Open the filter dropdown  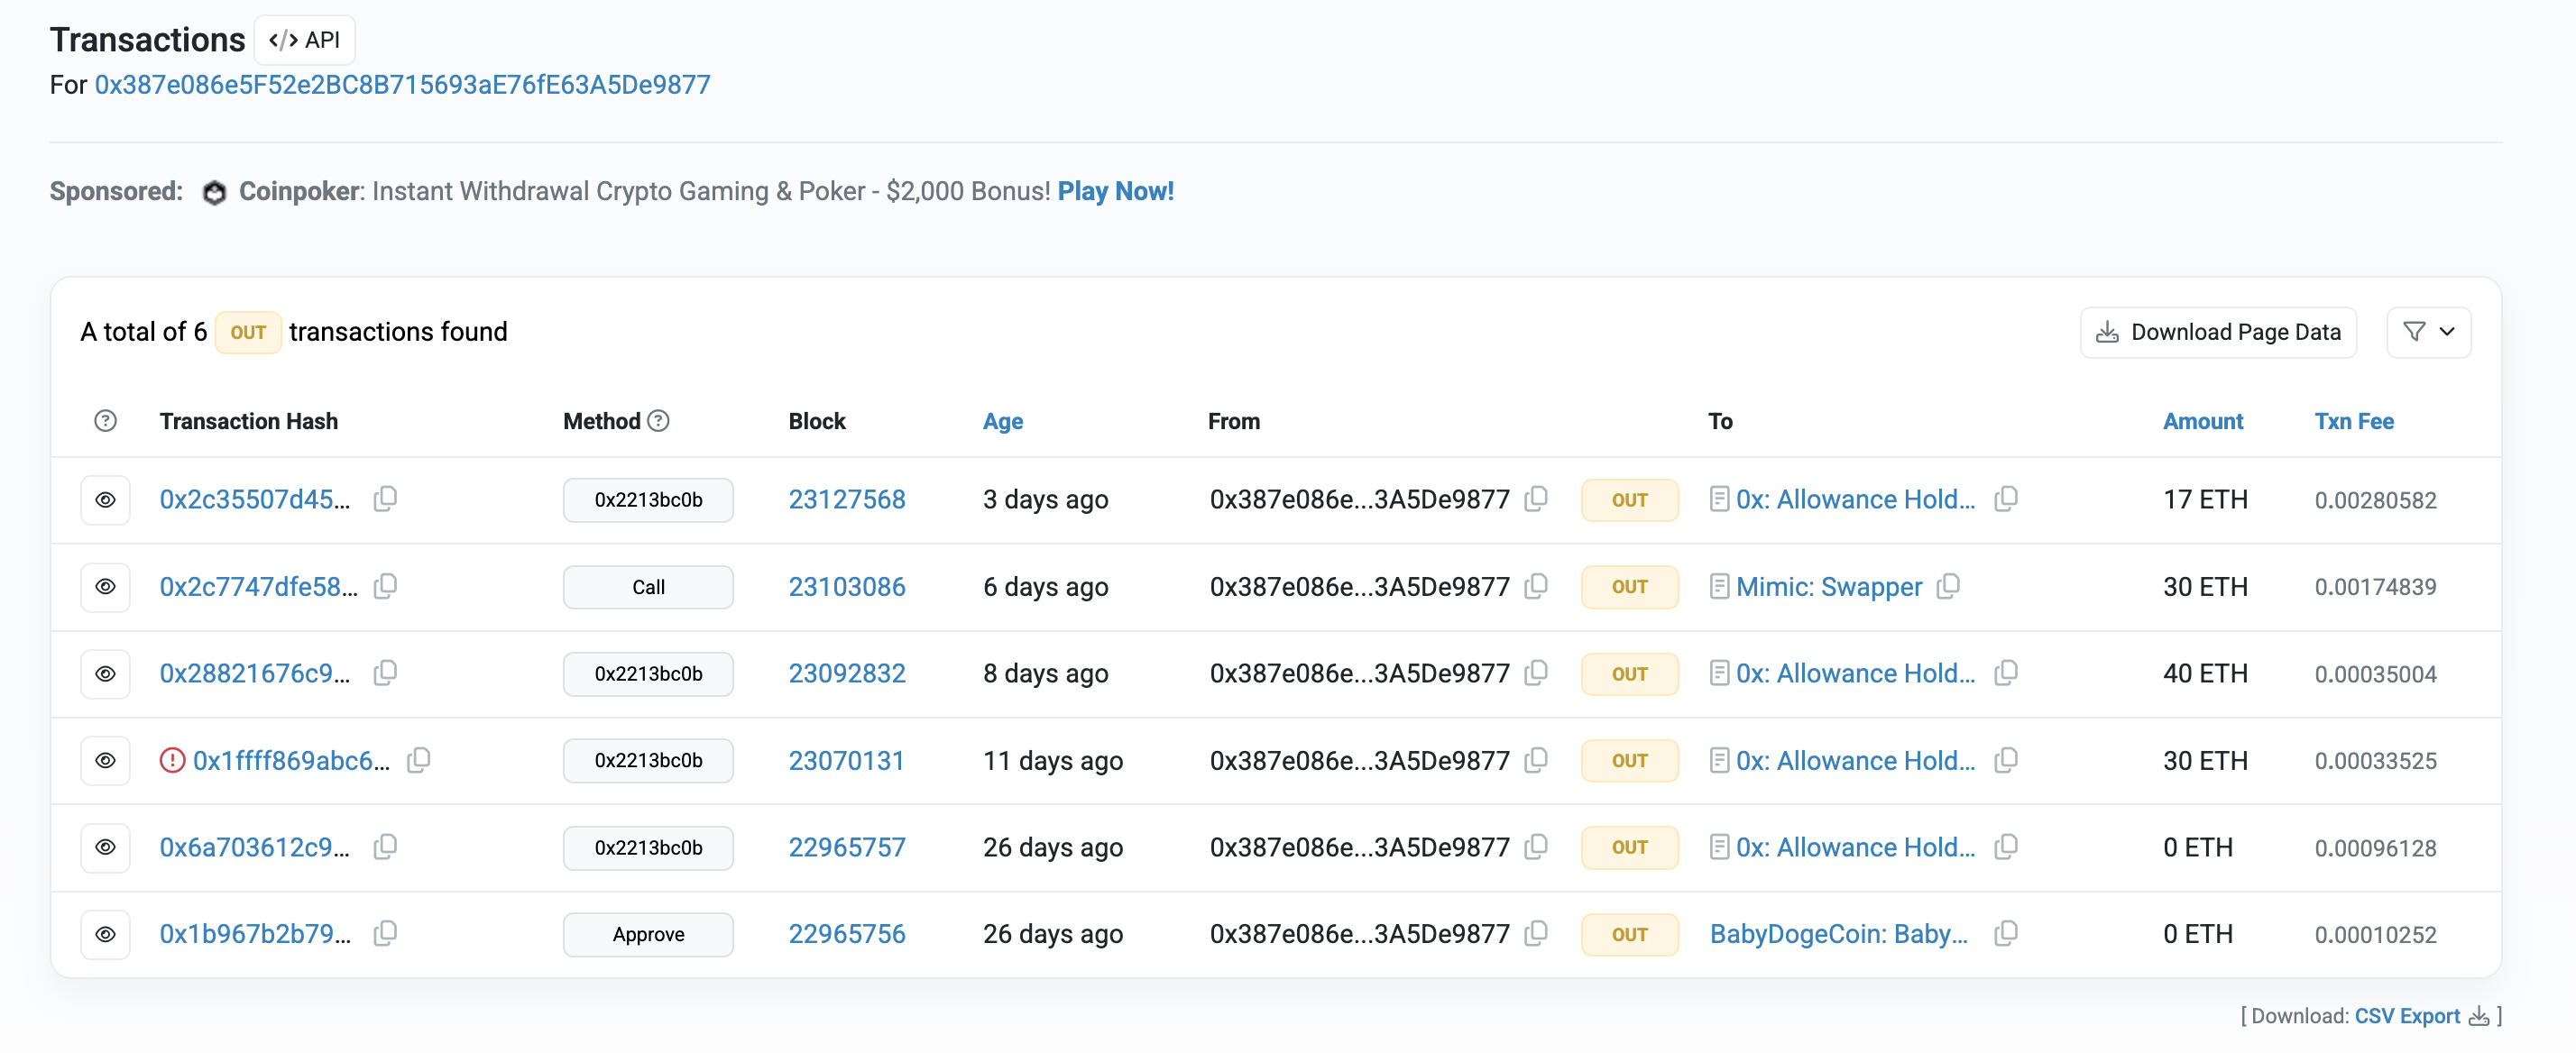click(2428, 332)
